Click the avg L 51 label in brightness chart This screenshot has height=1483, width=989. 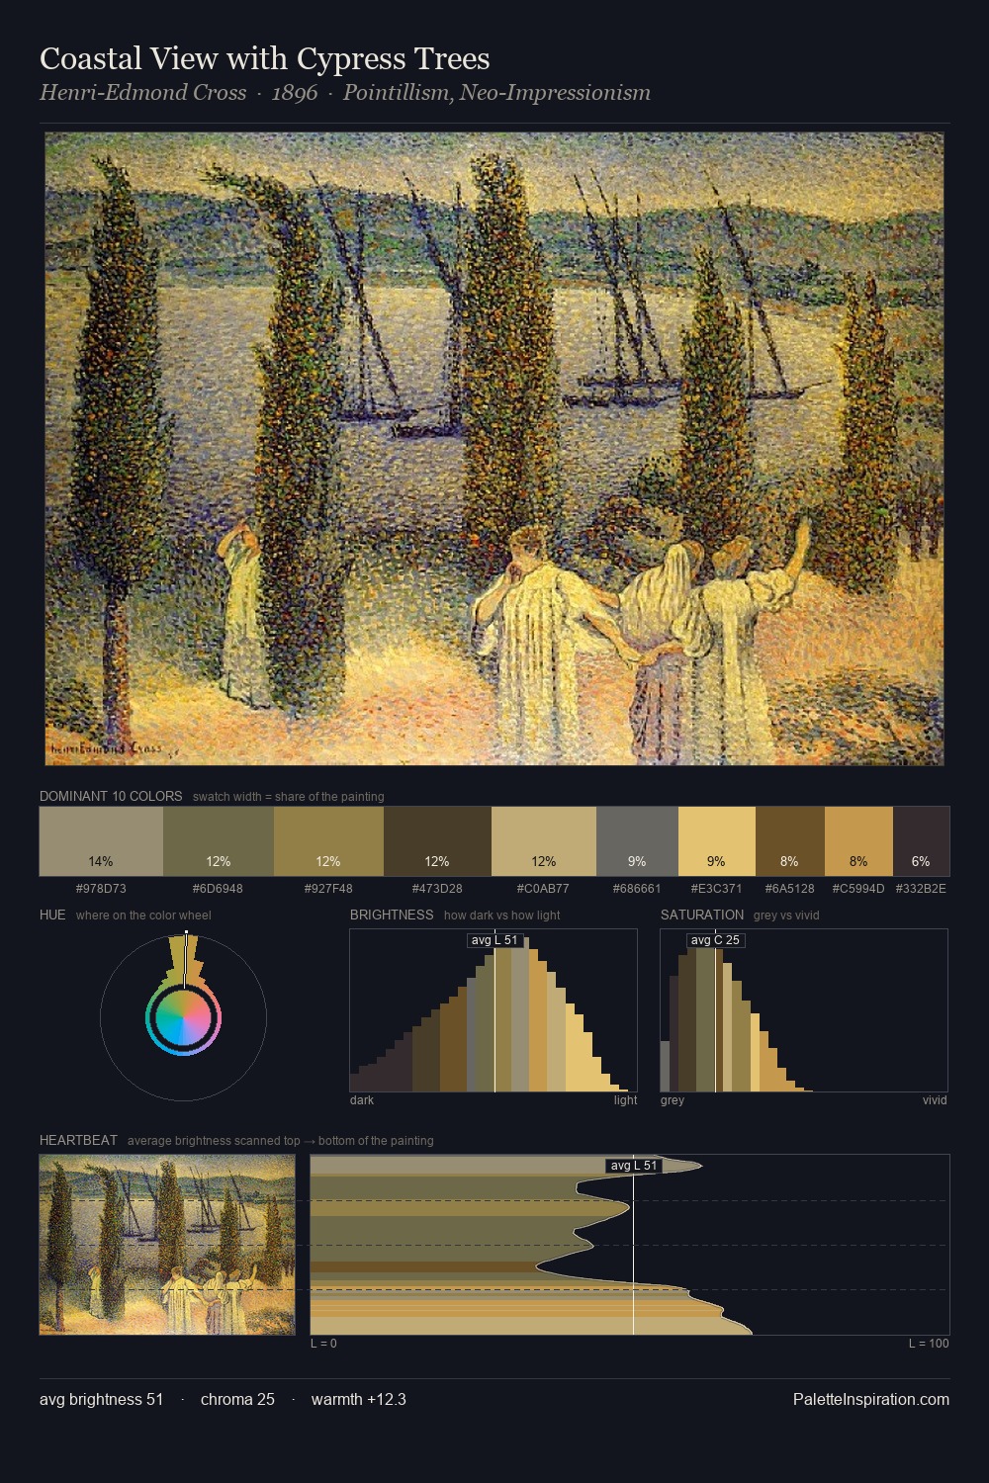pos(494,940)
